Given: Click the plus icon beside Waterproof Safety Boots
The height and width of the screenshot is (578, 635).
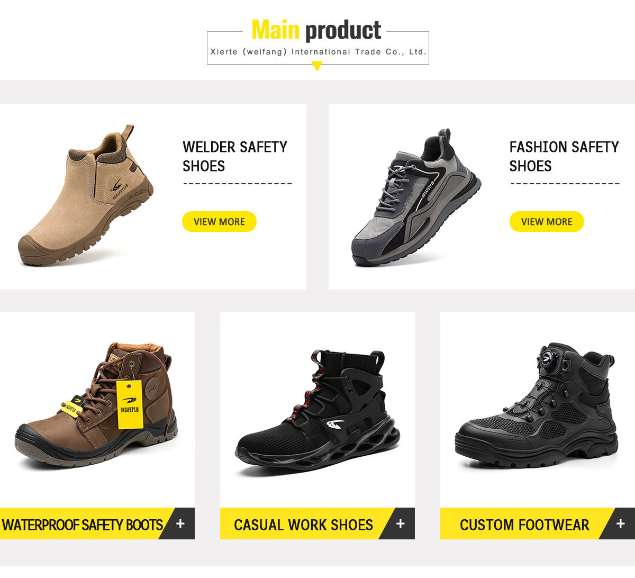Looking at the screenshot, I should pyautogui.click(x=180, y=523).
